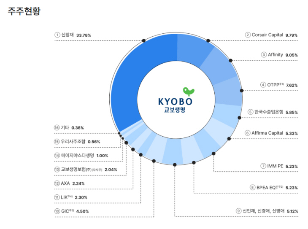308x229 pixels.
Task: Click the 9.79% value
Action: (292, 35)
